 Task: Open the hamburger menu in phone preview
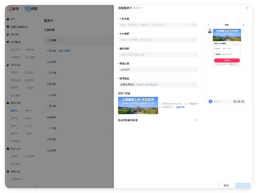244,25
